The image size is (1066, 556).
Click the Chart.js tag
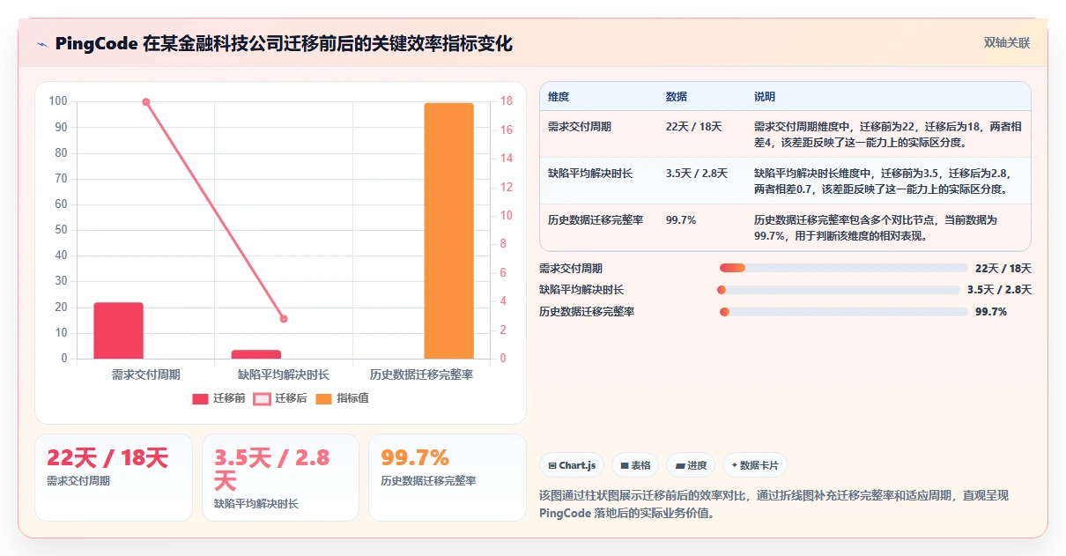(x=572, y=465)
